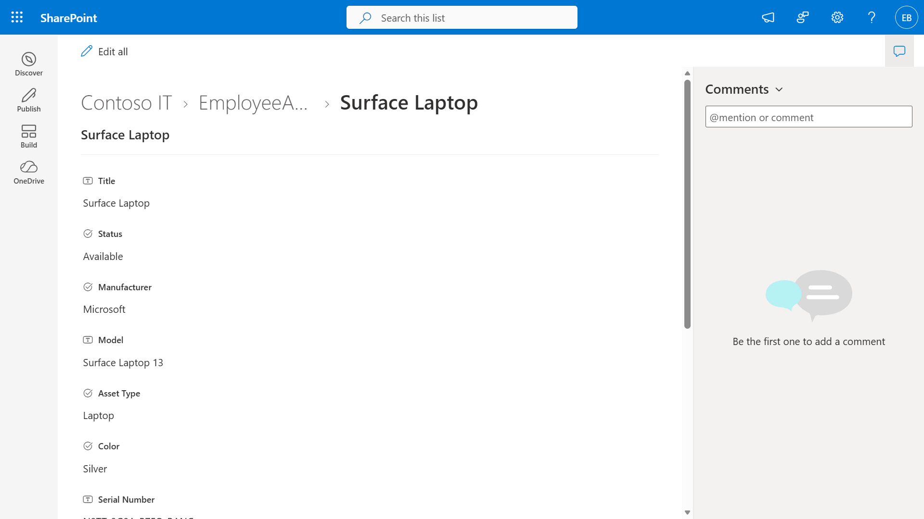Viewport: 924px width, 519px height.
Task: Click the Title value Surface Laptop
Action: pos(116,203)
